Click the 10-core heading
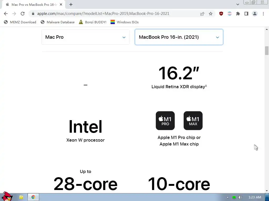Viewport: 269px width, 201px height. [x=179, y=184]
